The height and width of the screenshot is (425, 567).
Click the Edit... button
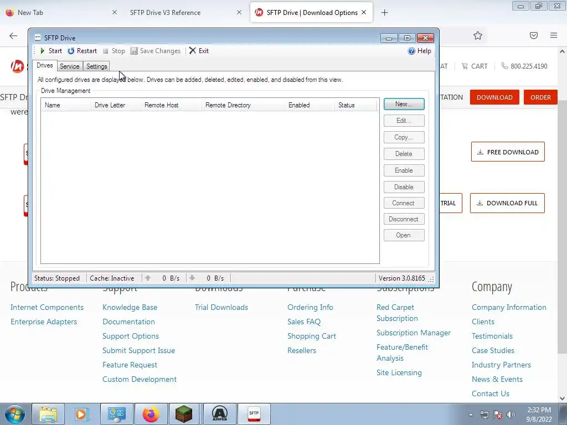404,121
